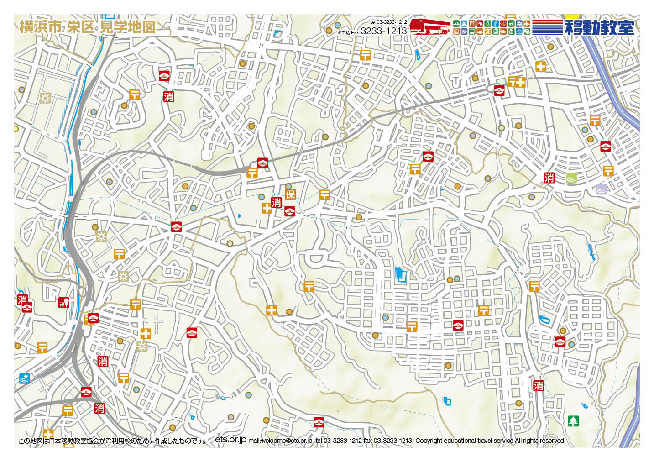
Task: Click footer 'tel 03-3233-1212 fax 03-3233-1213'
Action: click(364, 441)
